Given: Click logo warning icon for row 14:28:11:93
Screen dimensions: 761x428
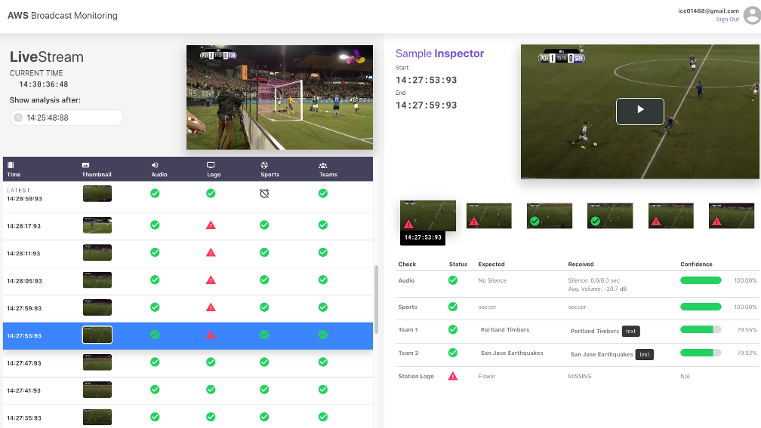Looking at the screenshot, I should (x=211, y=252).
